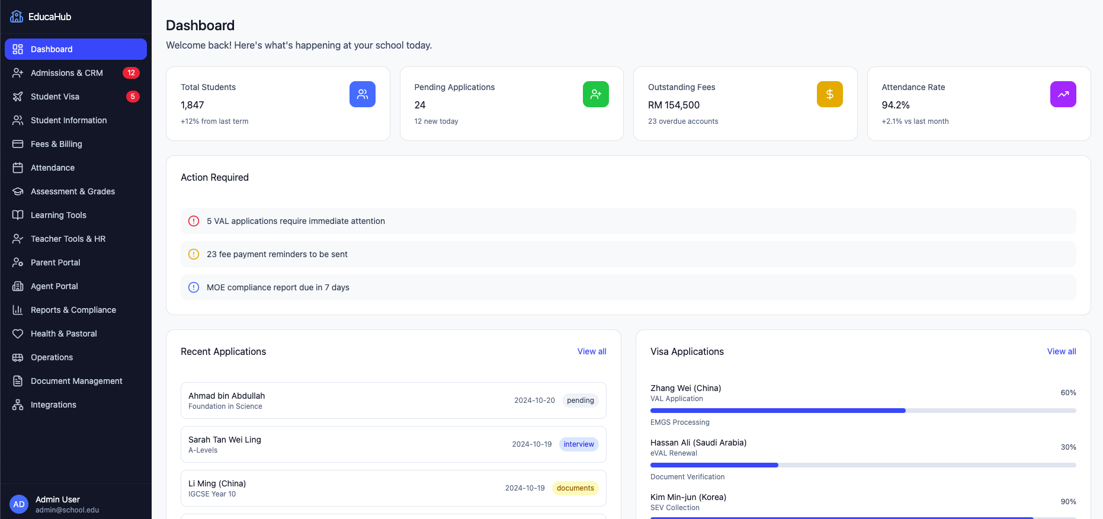Open Fees & Billing page
This screenshot has width=1103, height=519.
click(x=56, y=144)
